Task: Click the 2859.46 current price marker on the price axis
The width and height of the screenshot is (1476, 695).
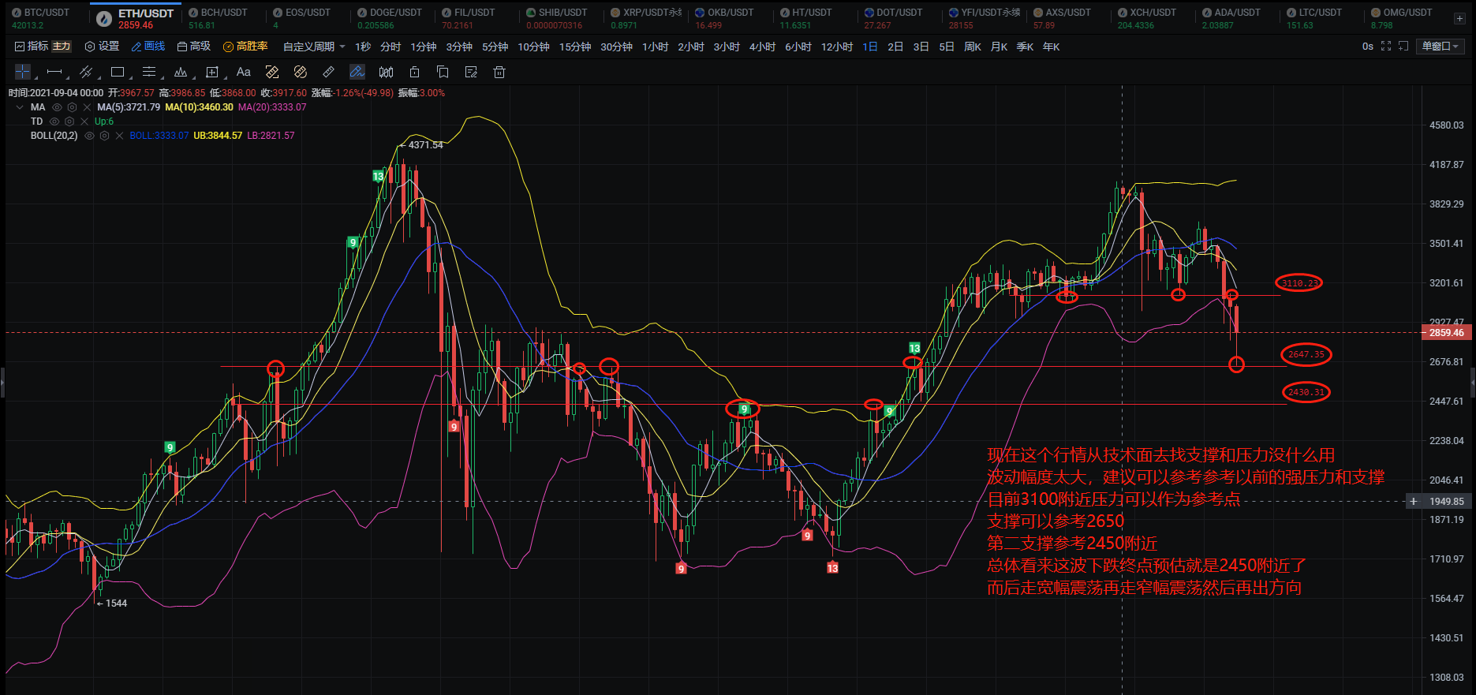Action: pyautogui.click(x=1446, y=333)
